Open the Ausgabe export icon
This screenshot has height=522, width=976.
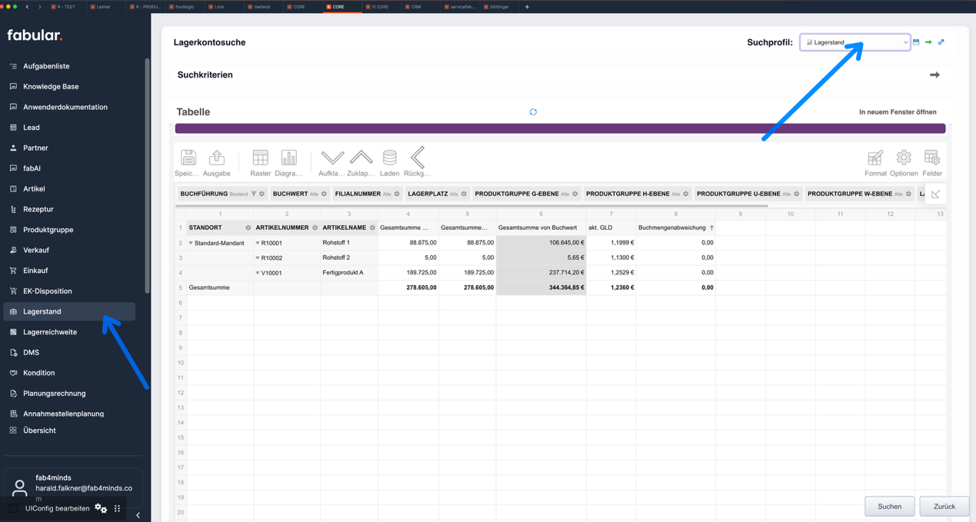click(x=217, y=158)
